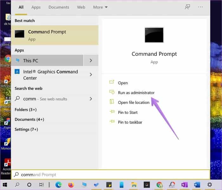Click in the search box text field
Image resolution: width=222 pixels, height=190 pixels.
click(110, 174)
